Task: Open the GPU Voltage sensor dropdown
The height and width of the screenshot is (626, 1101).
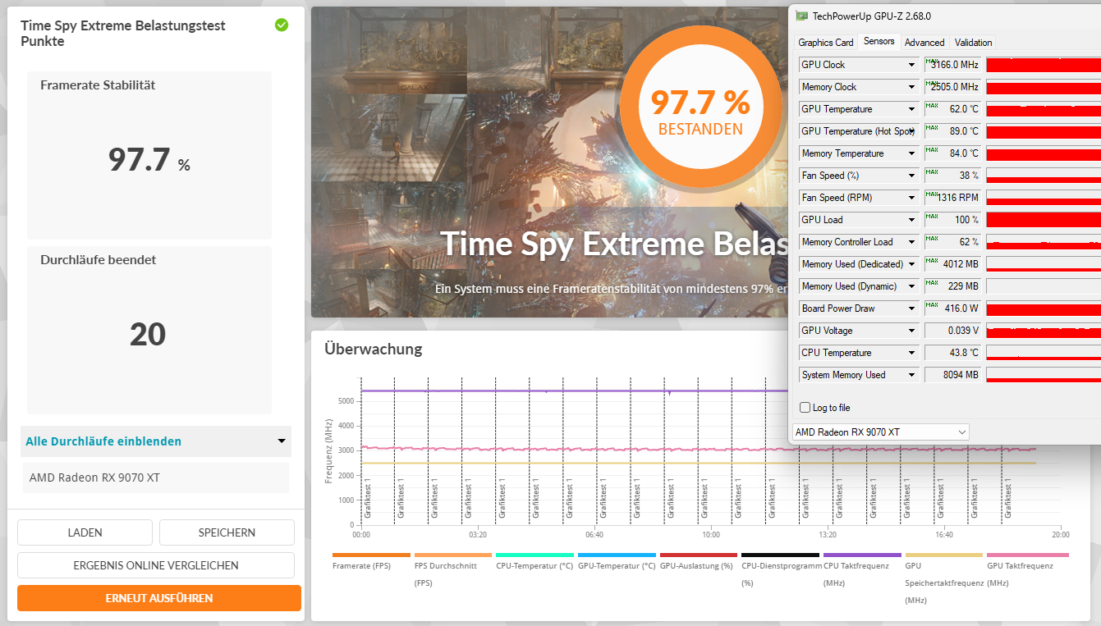Action: 911,331
